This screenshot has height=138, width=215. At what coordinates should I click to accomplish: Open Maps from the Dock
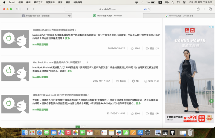pyautogui.click(x=61, y=133)
